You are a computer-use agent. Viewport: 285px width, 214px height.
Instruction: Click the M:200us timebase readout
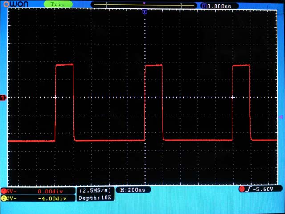(x=133, y=190)
